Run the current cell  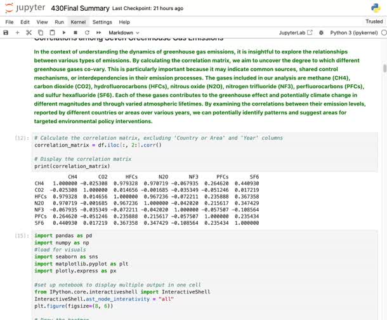point(63,32)
